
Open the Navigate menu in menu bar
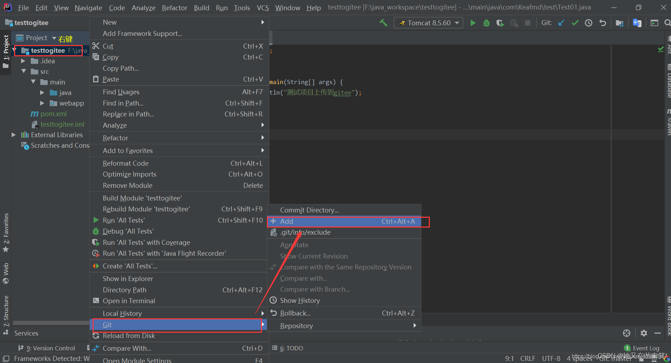click(88, 7)
